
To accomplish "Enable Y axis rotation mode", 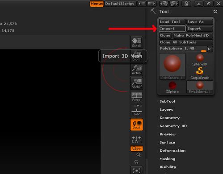I will [137, 162].
